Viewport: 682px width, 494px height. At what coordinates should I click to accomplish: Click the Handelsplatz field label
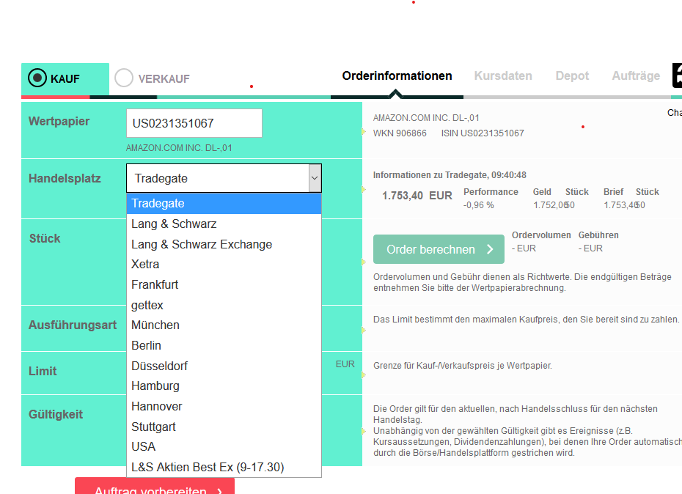(65, 178)
